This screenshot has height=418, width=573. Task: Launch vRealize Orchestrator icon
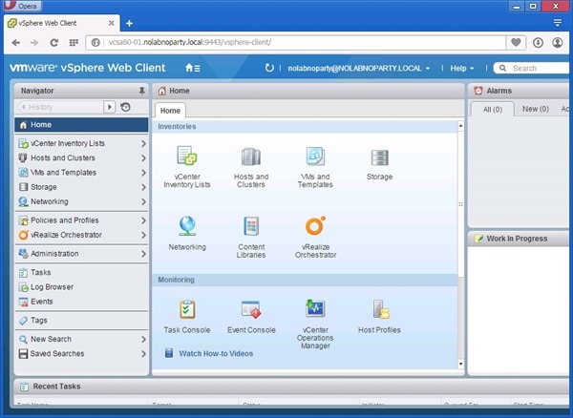[x=315, y=227]
